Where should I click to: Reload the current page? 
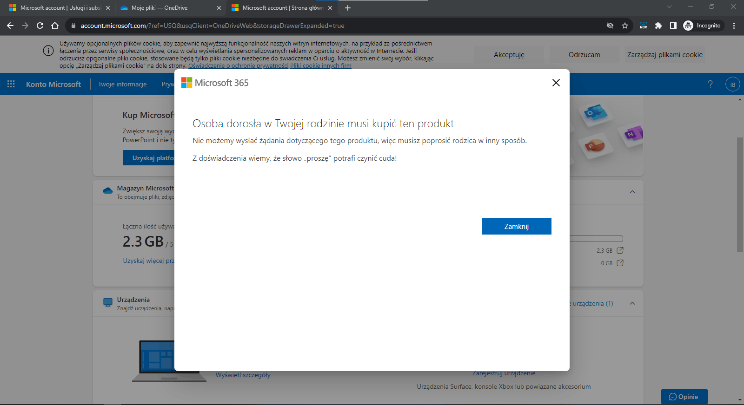pos(40,26)
